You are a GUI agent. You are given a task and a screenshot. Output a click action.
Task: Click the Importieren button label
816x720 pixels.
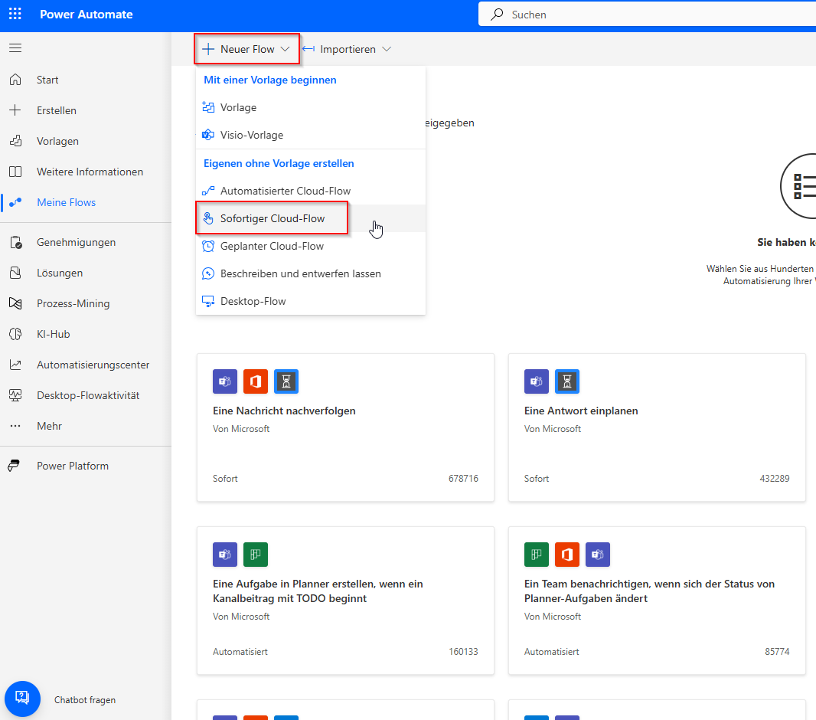[x=348, y=49]
